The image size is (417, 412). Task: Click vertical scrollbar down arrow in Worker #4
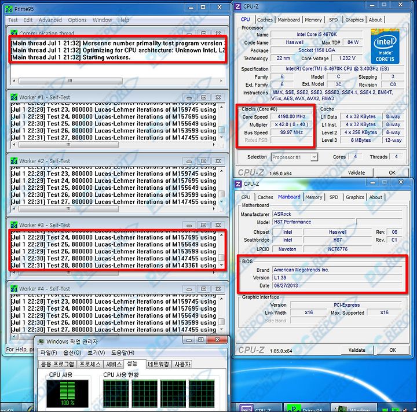click(221, 329)
